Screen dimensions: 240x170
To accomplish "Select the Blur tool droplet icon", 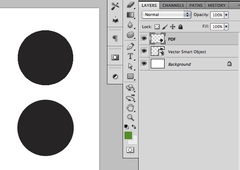I will pos(130,25).
